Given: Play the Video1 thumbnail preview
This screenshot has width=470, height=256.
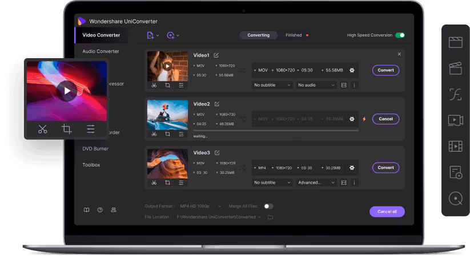Looking at the screenshot, I should [167, 66].
